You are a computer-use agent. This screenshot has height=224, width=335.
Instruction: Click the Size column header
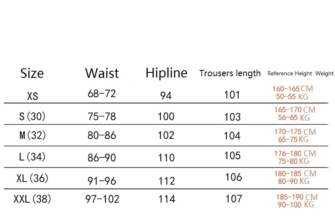(32, 74)
